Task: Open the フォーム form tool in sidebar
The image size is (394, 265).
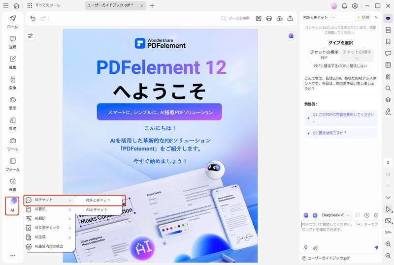Action: click(x=13, y=164)
